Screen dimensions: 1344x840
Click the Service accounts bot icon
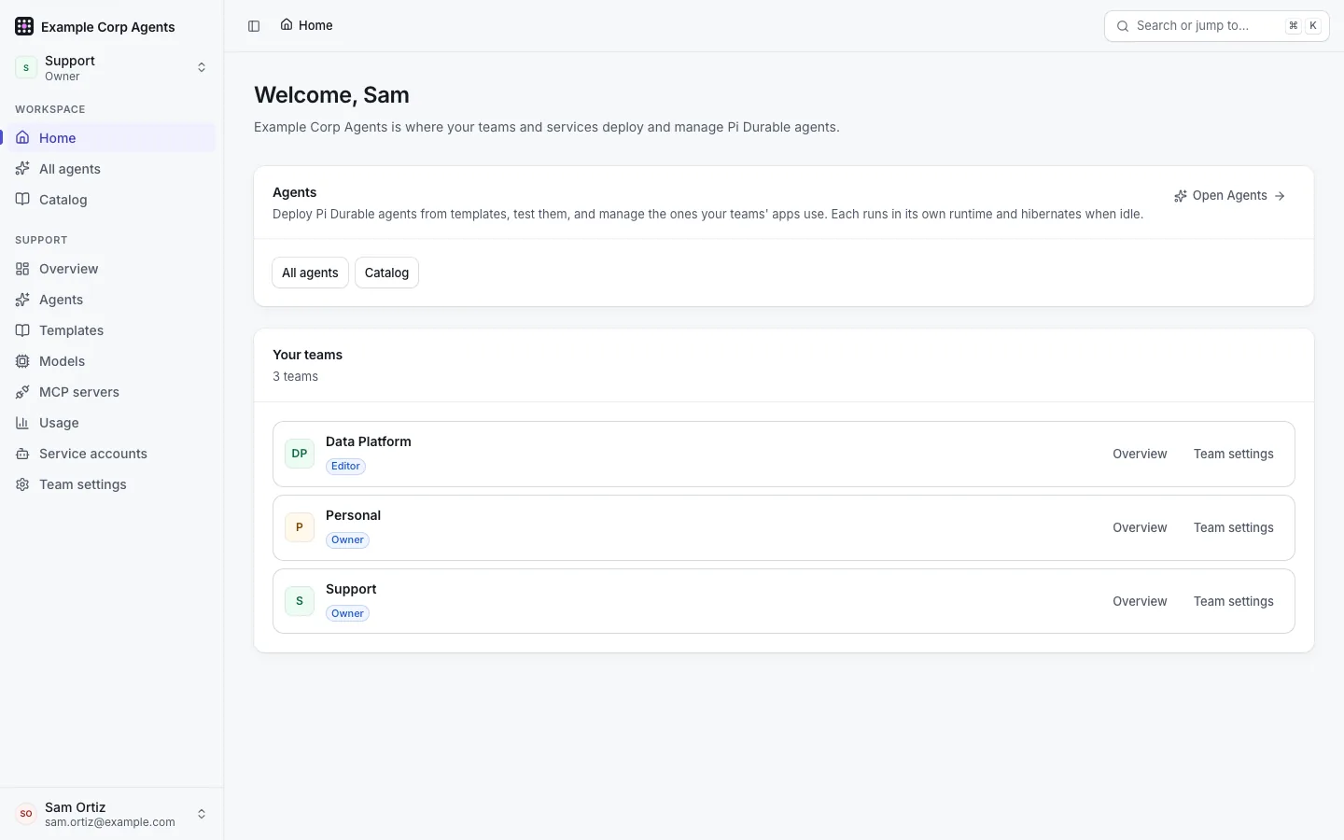pyautogui.click(x=22, y=453)
